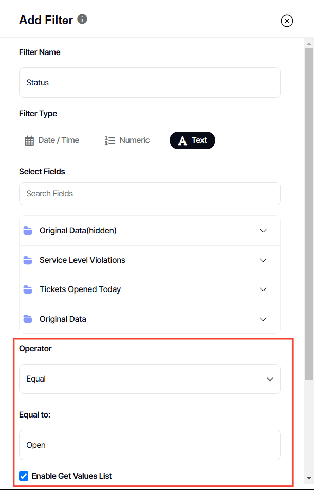Open the Operator dropdown showing Equal
This screenshot has height=490, width=314.
click(150, 378)
